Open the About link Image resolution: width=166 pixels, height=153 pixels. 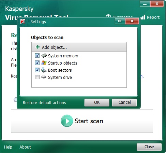click(25, 147)
